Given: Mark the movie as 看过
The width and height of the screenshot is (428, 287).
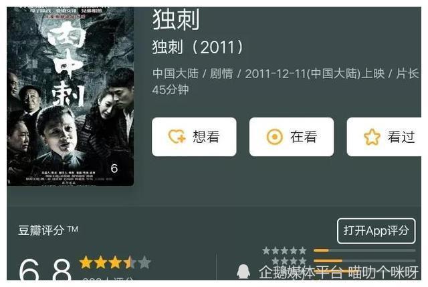Looking at the screenshot, I should (384, 137).
